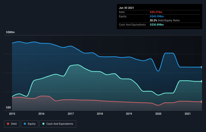Click the S$0 y-axis label
Image resolution: width=206 pixels, height=132 pixels.
9,107
